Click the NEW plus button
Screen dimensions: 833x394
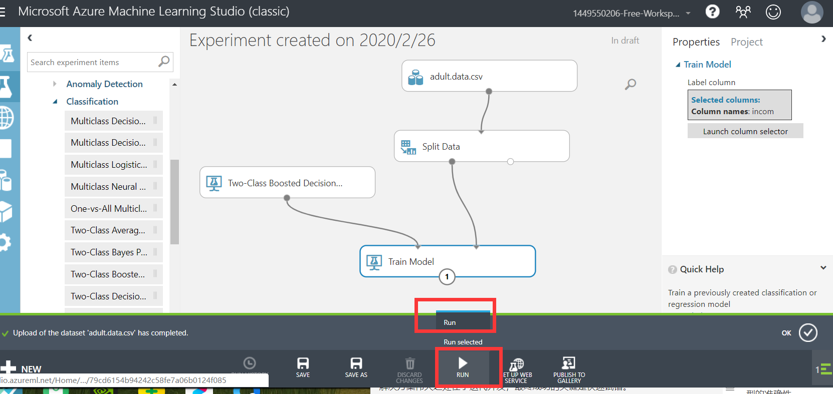[x=21, y=368]
